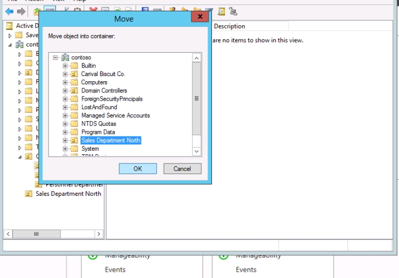The width and height of the screenshot is (399, 278).
Task: Expand the Saved Queries node in console tree
Action: point(10,36)
